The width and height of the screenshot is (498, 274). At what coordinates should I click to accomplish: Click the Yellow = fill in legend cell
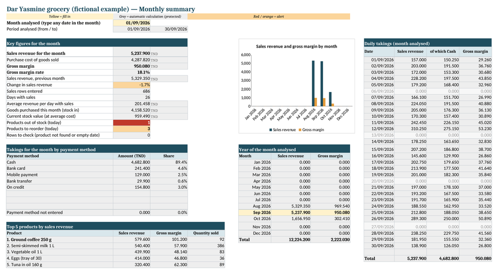pos(60,17)
